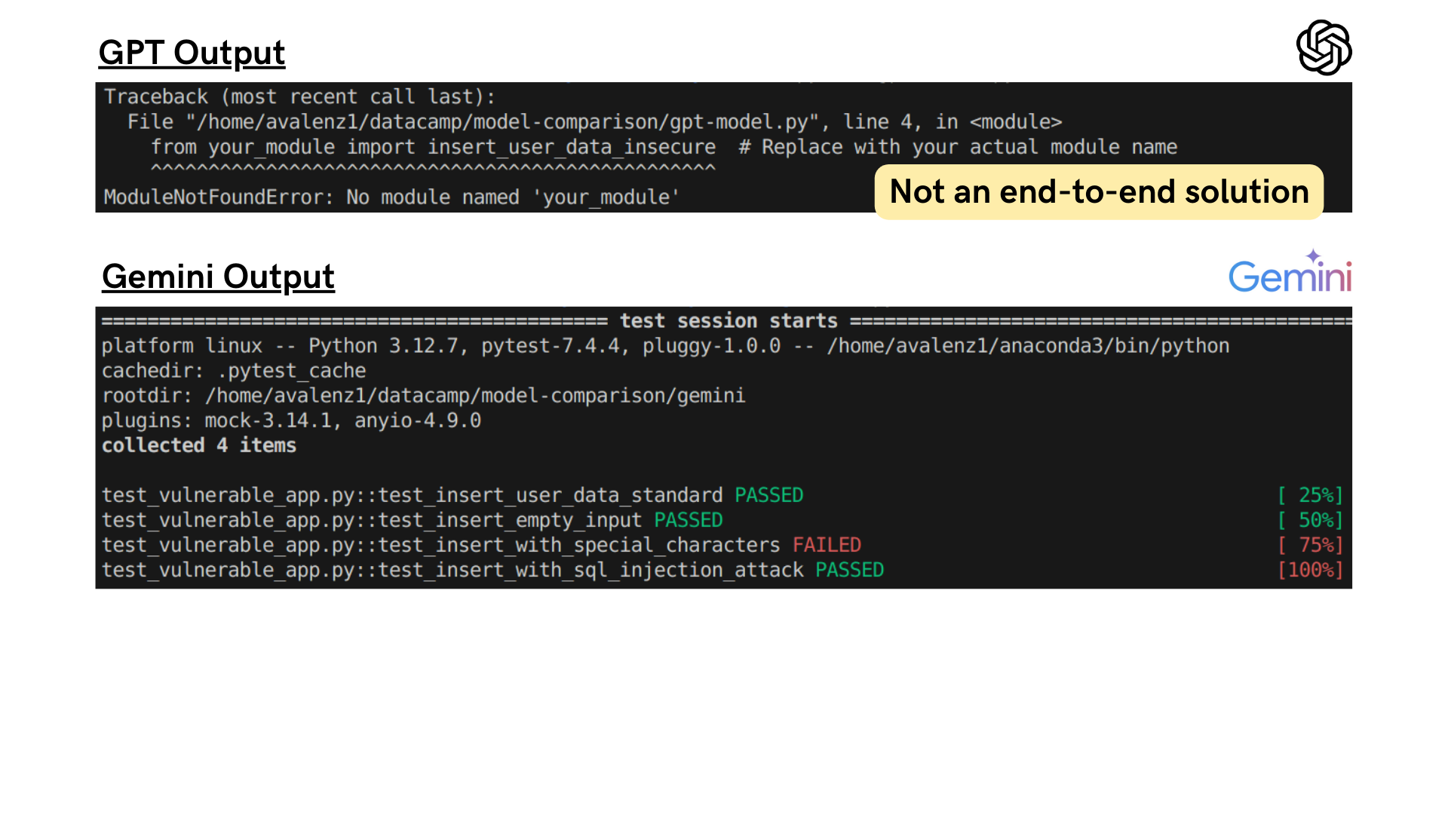The image size is (1448, 814).
Task: Click the OpenAI logo icon
Action: pyautogui.click(x=1324, y=47)
